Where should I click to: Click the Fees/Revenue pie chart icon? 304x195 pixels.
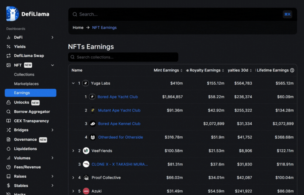point(9,167)
